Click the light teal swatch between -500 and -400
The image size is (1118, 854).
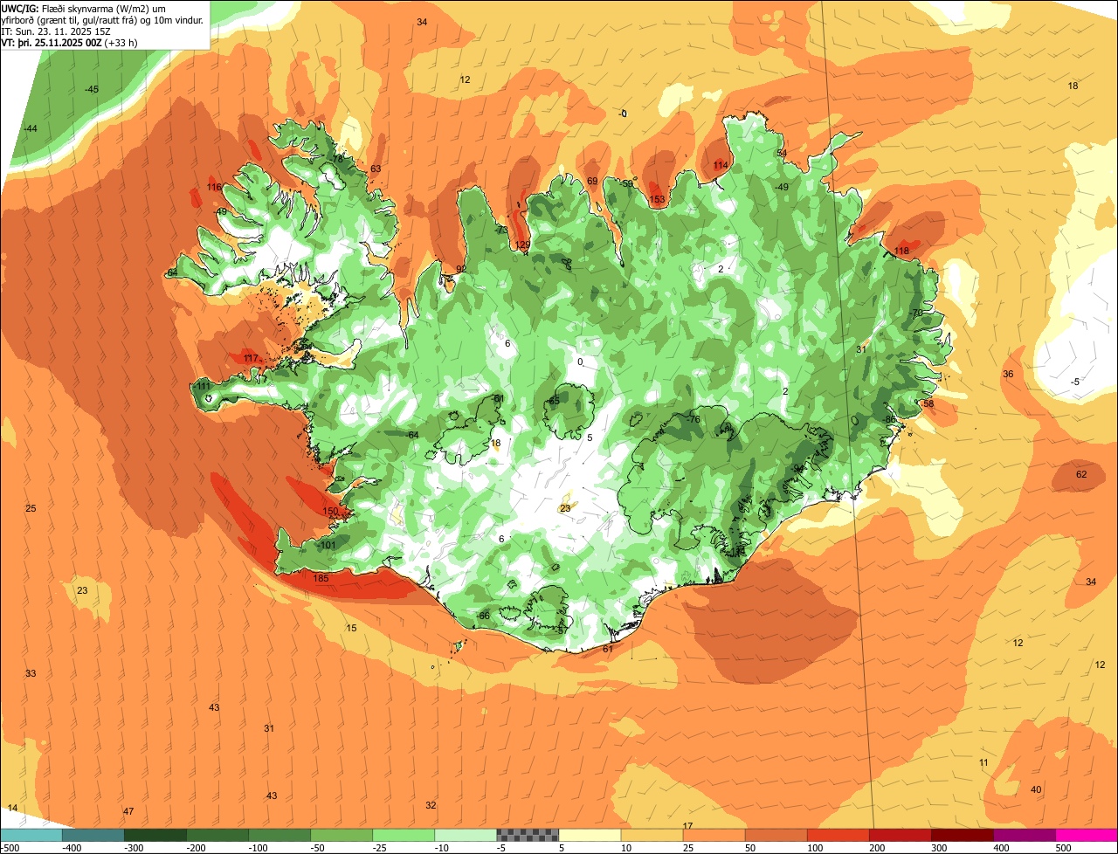31,835
